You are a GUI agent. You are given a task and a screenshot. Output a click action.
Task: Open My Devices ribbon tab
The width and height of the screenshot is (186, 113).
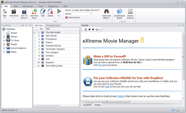coord(28,6)
